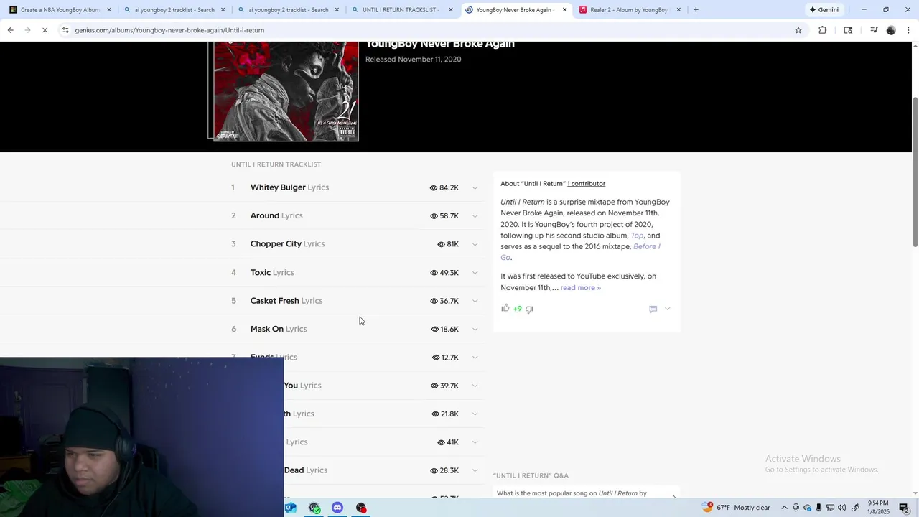Show hidden system tray icons
The height and width of the screenshot is (517, 919).
784,508
